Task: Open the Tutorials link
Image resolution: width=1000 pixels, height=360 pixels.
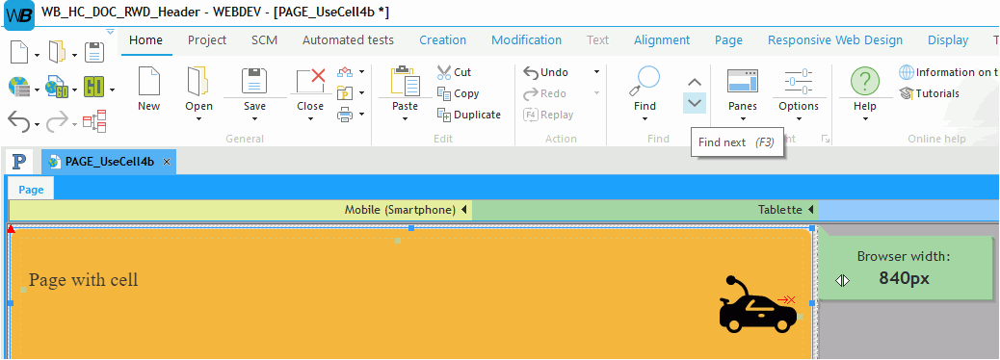Action: pos(930,93)
